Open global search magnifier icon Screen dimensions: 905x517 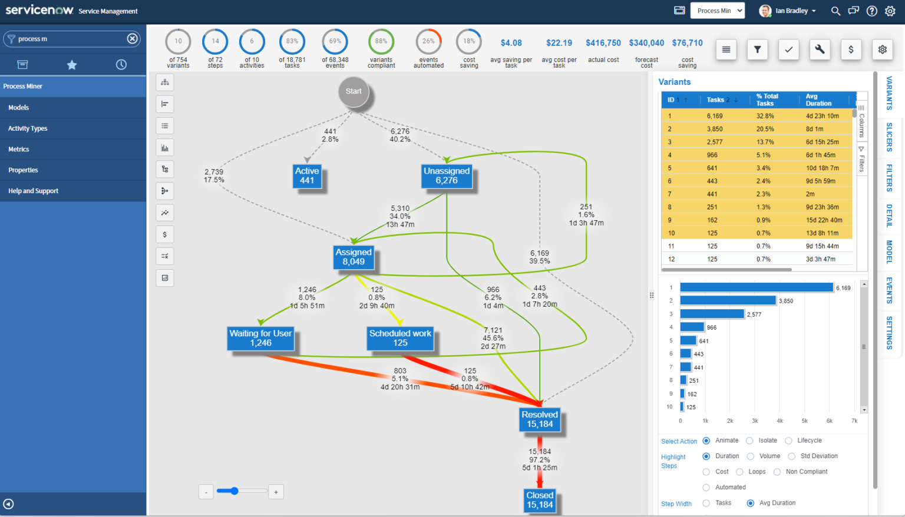tap(835, 11)
